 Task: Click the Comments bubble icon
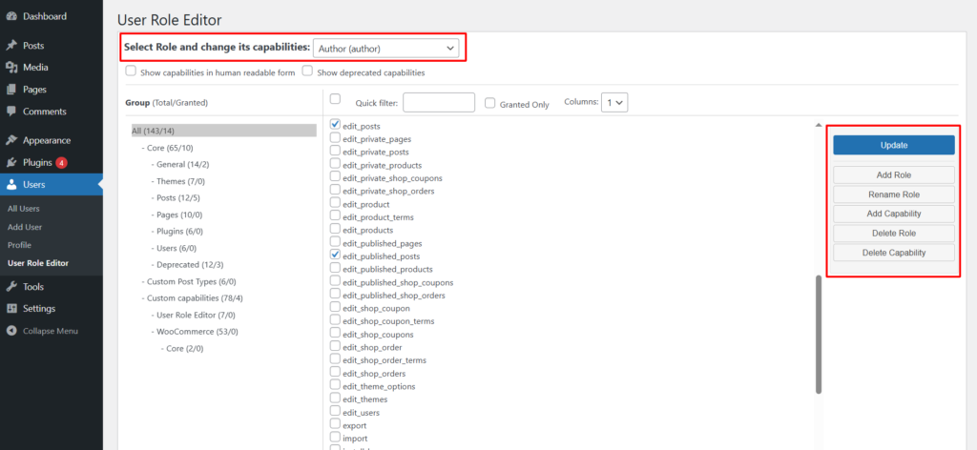pyautogui.click(x=11, y=112)
